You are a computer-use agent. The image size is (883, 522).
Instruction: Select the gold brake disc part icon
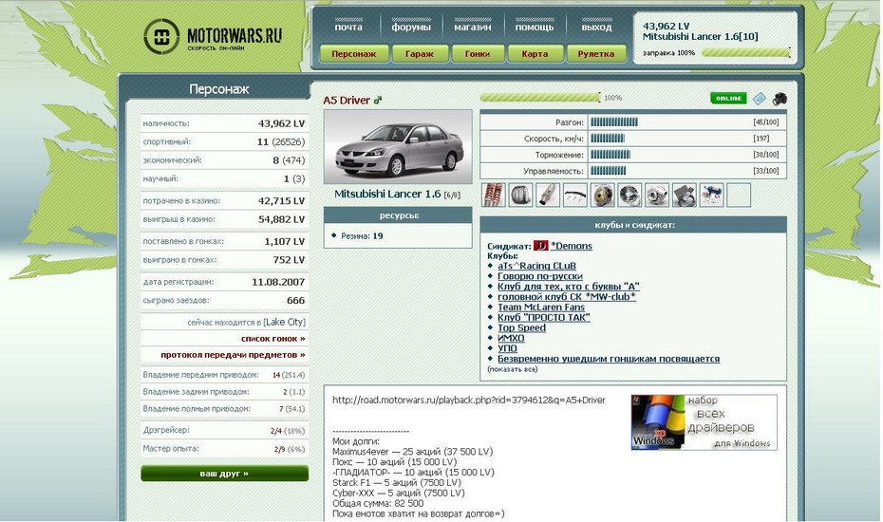tap(603, 195)
